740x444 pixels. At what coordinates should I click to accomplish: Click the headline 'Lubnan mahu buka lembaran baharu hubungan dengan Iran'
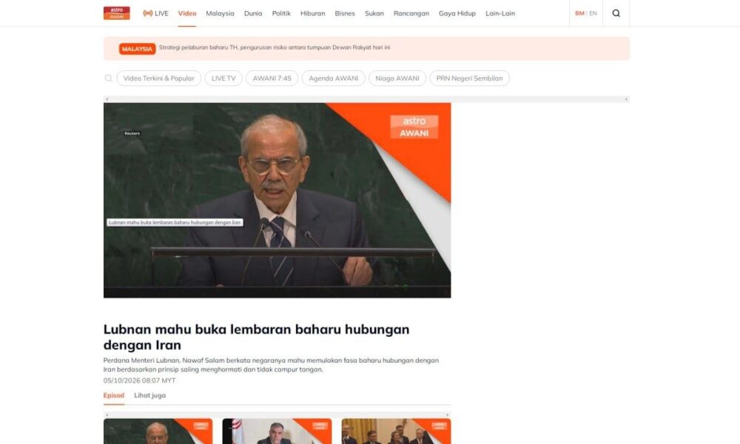[256, 337]
